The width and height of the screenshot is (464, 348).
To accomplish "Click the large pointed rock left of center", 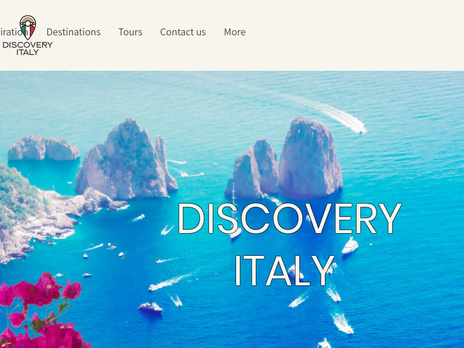I will point(126,160).
